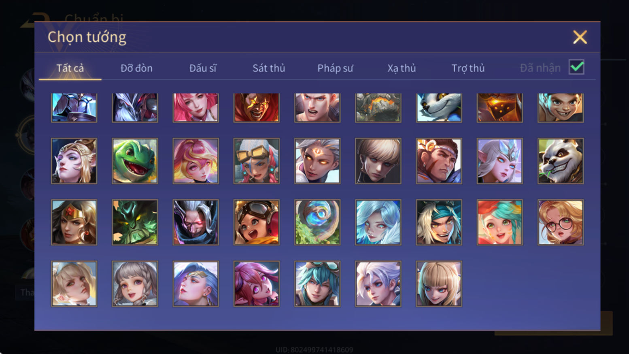Select the blonde bob-haired girl portrait
This screenshot has height=354, width=629.
click(439, 284)
